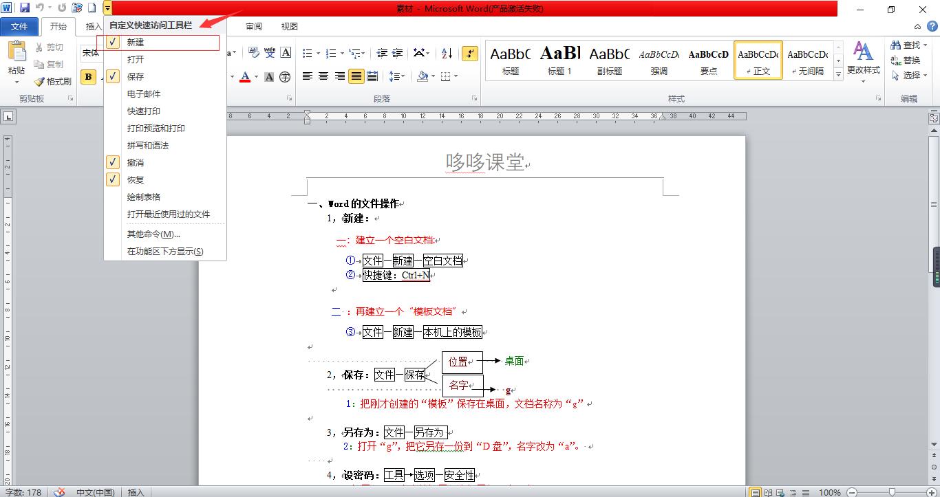940x497 pixels.
Task: Open the Phonetic Guide (拼音指南) tool
Action: click(270, 52)
